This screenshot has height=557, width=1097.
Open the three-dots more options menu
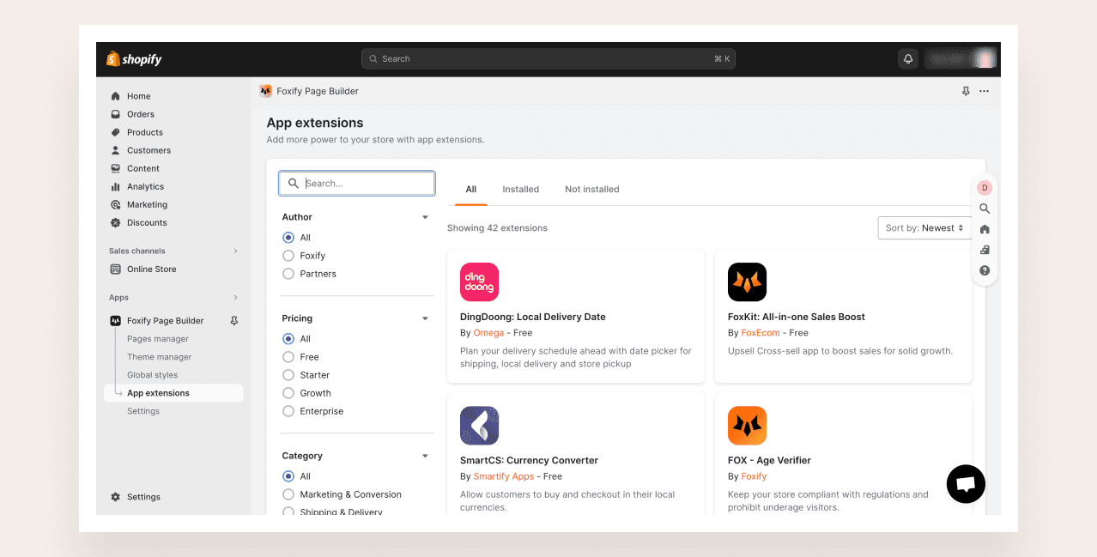pos(984,91)
